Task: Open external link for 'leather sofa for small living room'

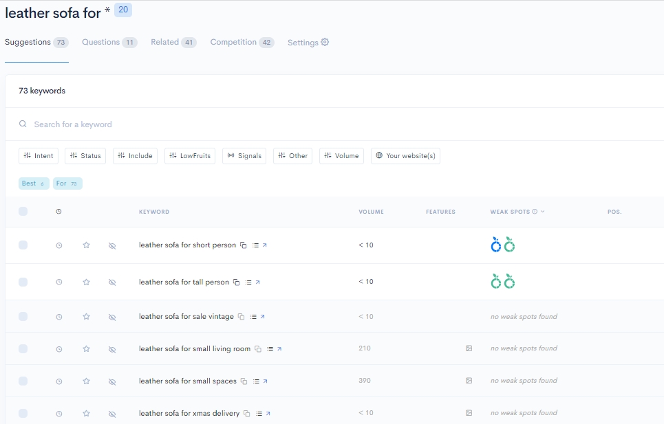Action: click(279, 349)
